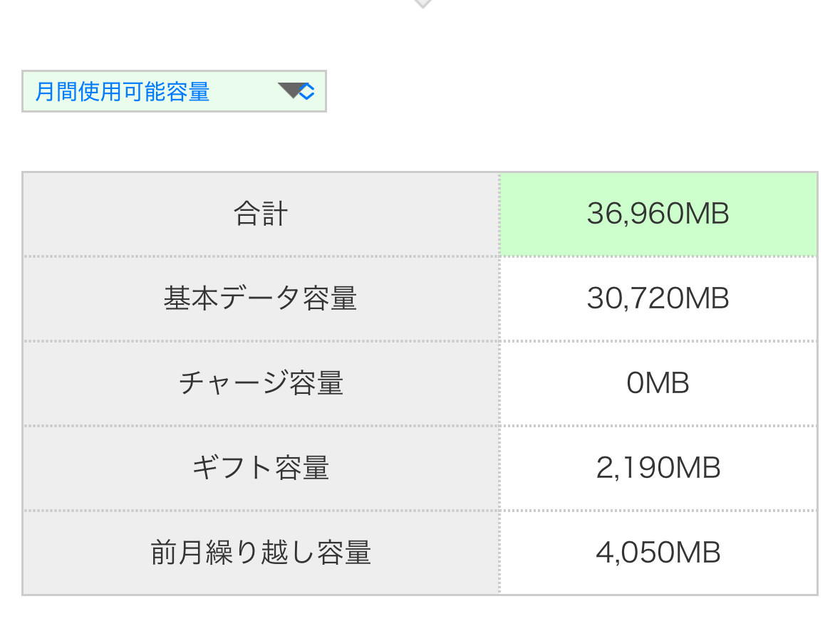Click the value next to 基本データ容量
The width and height of the screenshot is (840, 621).
tap(658, 299)
